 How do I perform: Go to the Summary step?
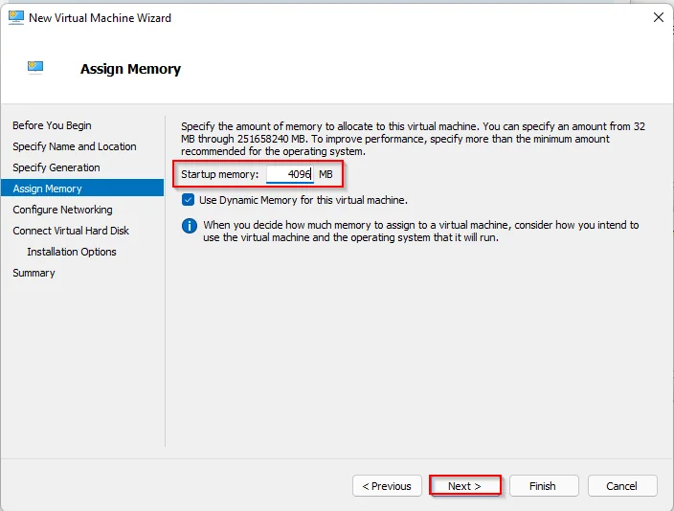(34, 273)
